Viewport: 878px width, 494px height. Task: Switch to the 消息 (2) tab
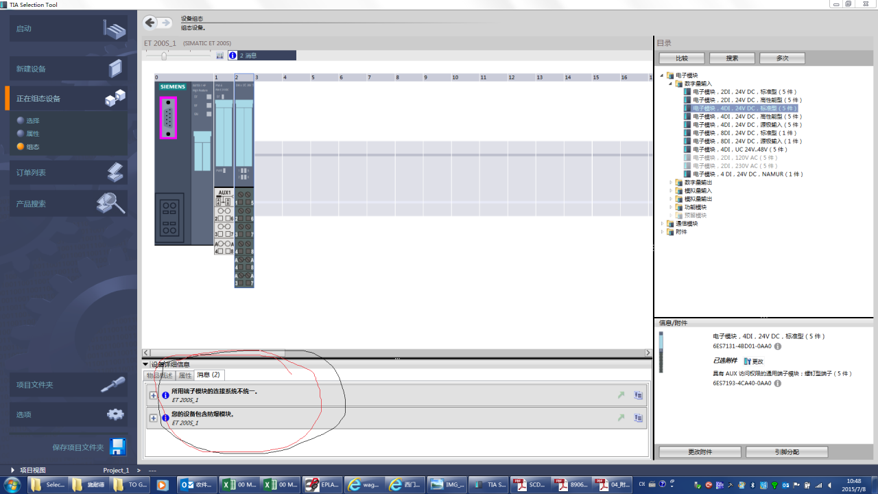(209, 375)
